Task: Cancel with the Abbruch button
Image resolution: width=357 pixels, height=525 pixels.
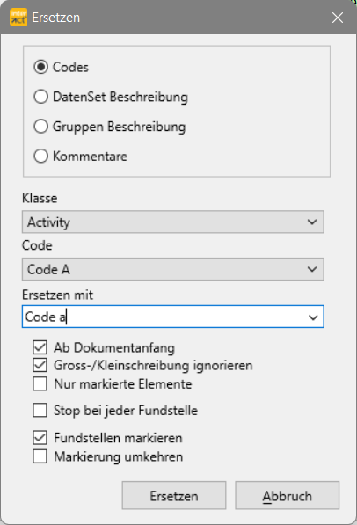Action: tap(287, 495)
